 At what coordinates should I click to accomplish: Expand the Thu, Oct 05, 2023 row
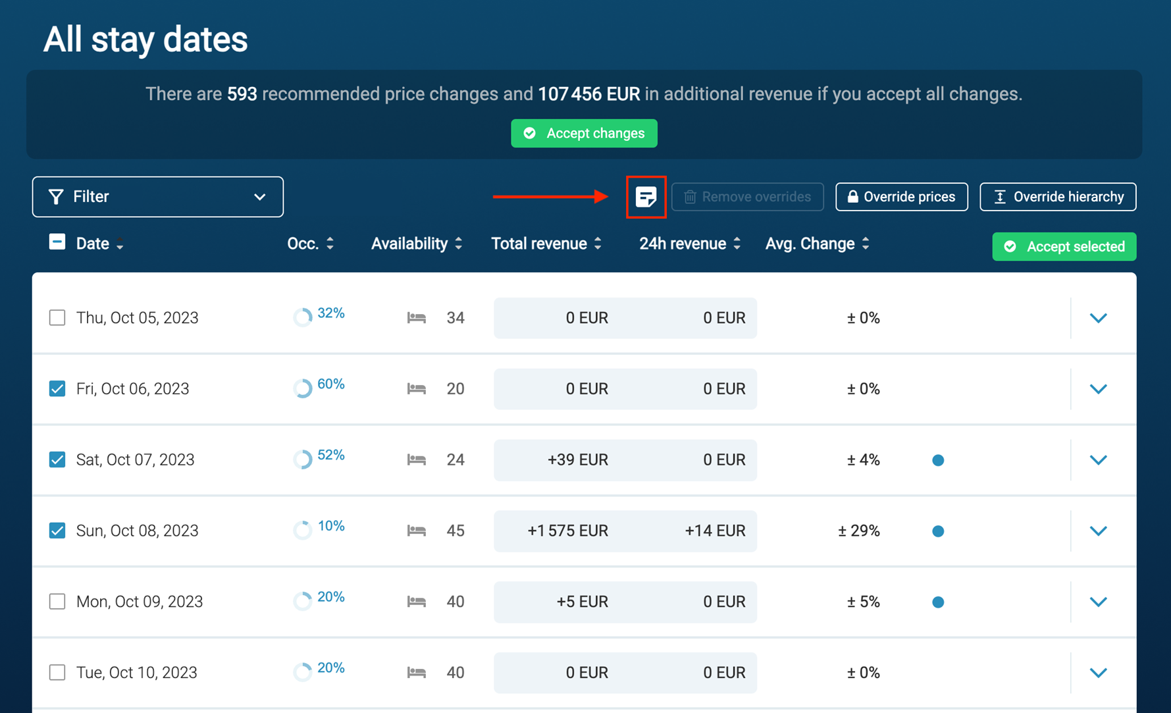1098,318
